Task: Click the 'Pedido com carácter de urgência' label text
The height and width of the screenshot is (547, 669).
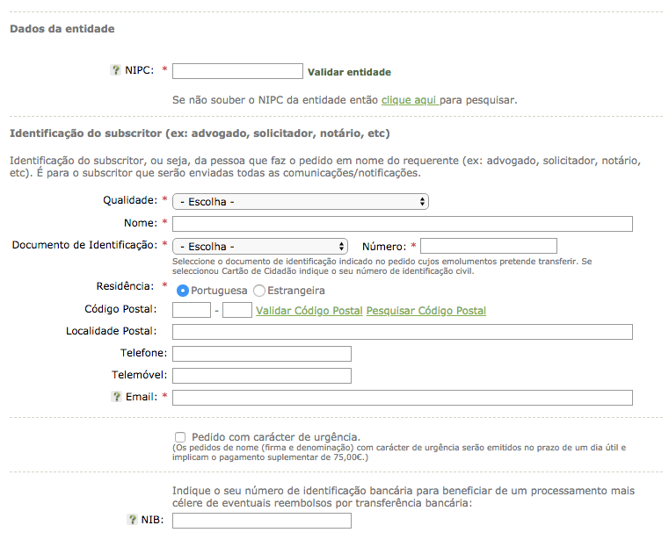Action: point(276,437)
